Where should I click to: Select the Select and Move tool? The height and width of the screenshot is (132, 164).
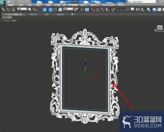tap(51, 9)
